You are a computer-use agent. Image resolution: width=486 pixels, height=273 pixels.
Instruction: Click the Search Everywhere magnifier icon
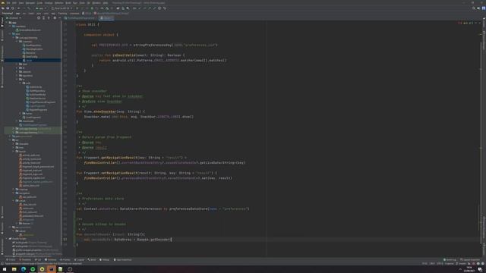point(474,8)
